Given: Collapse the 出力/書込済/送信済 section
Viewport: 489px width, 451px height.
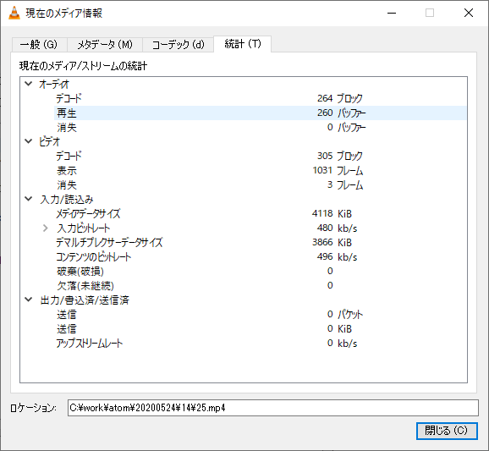Looking at the screenshot, I should (29, 300).
